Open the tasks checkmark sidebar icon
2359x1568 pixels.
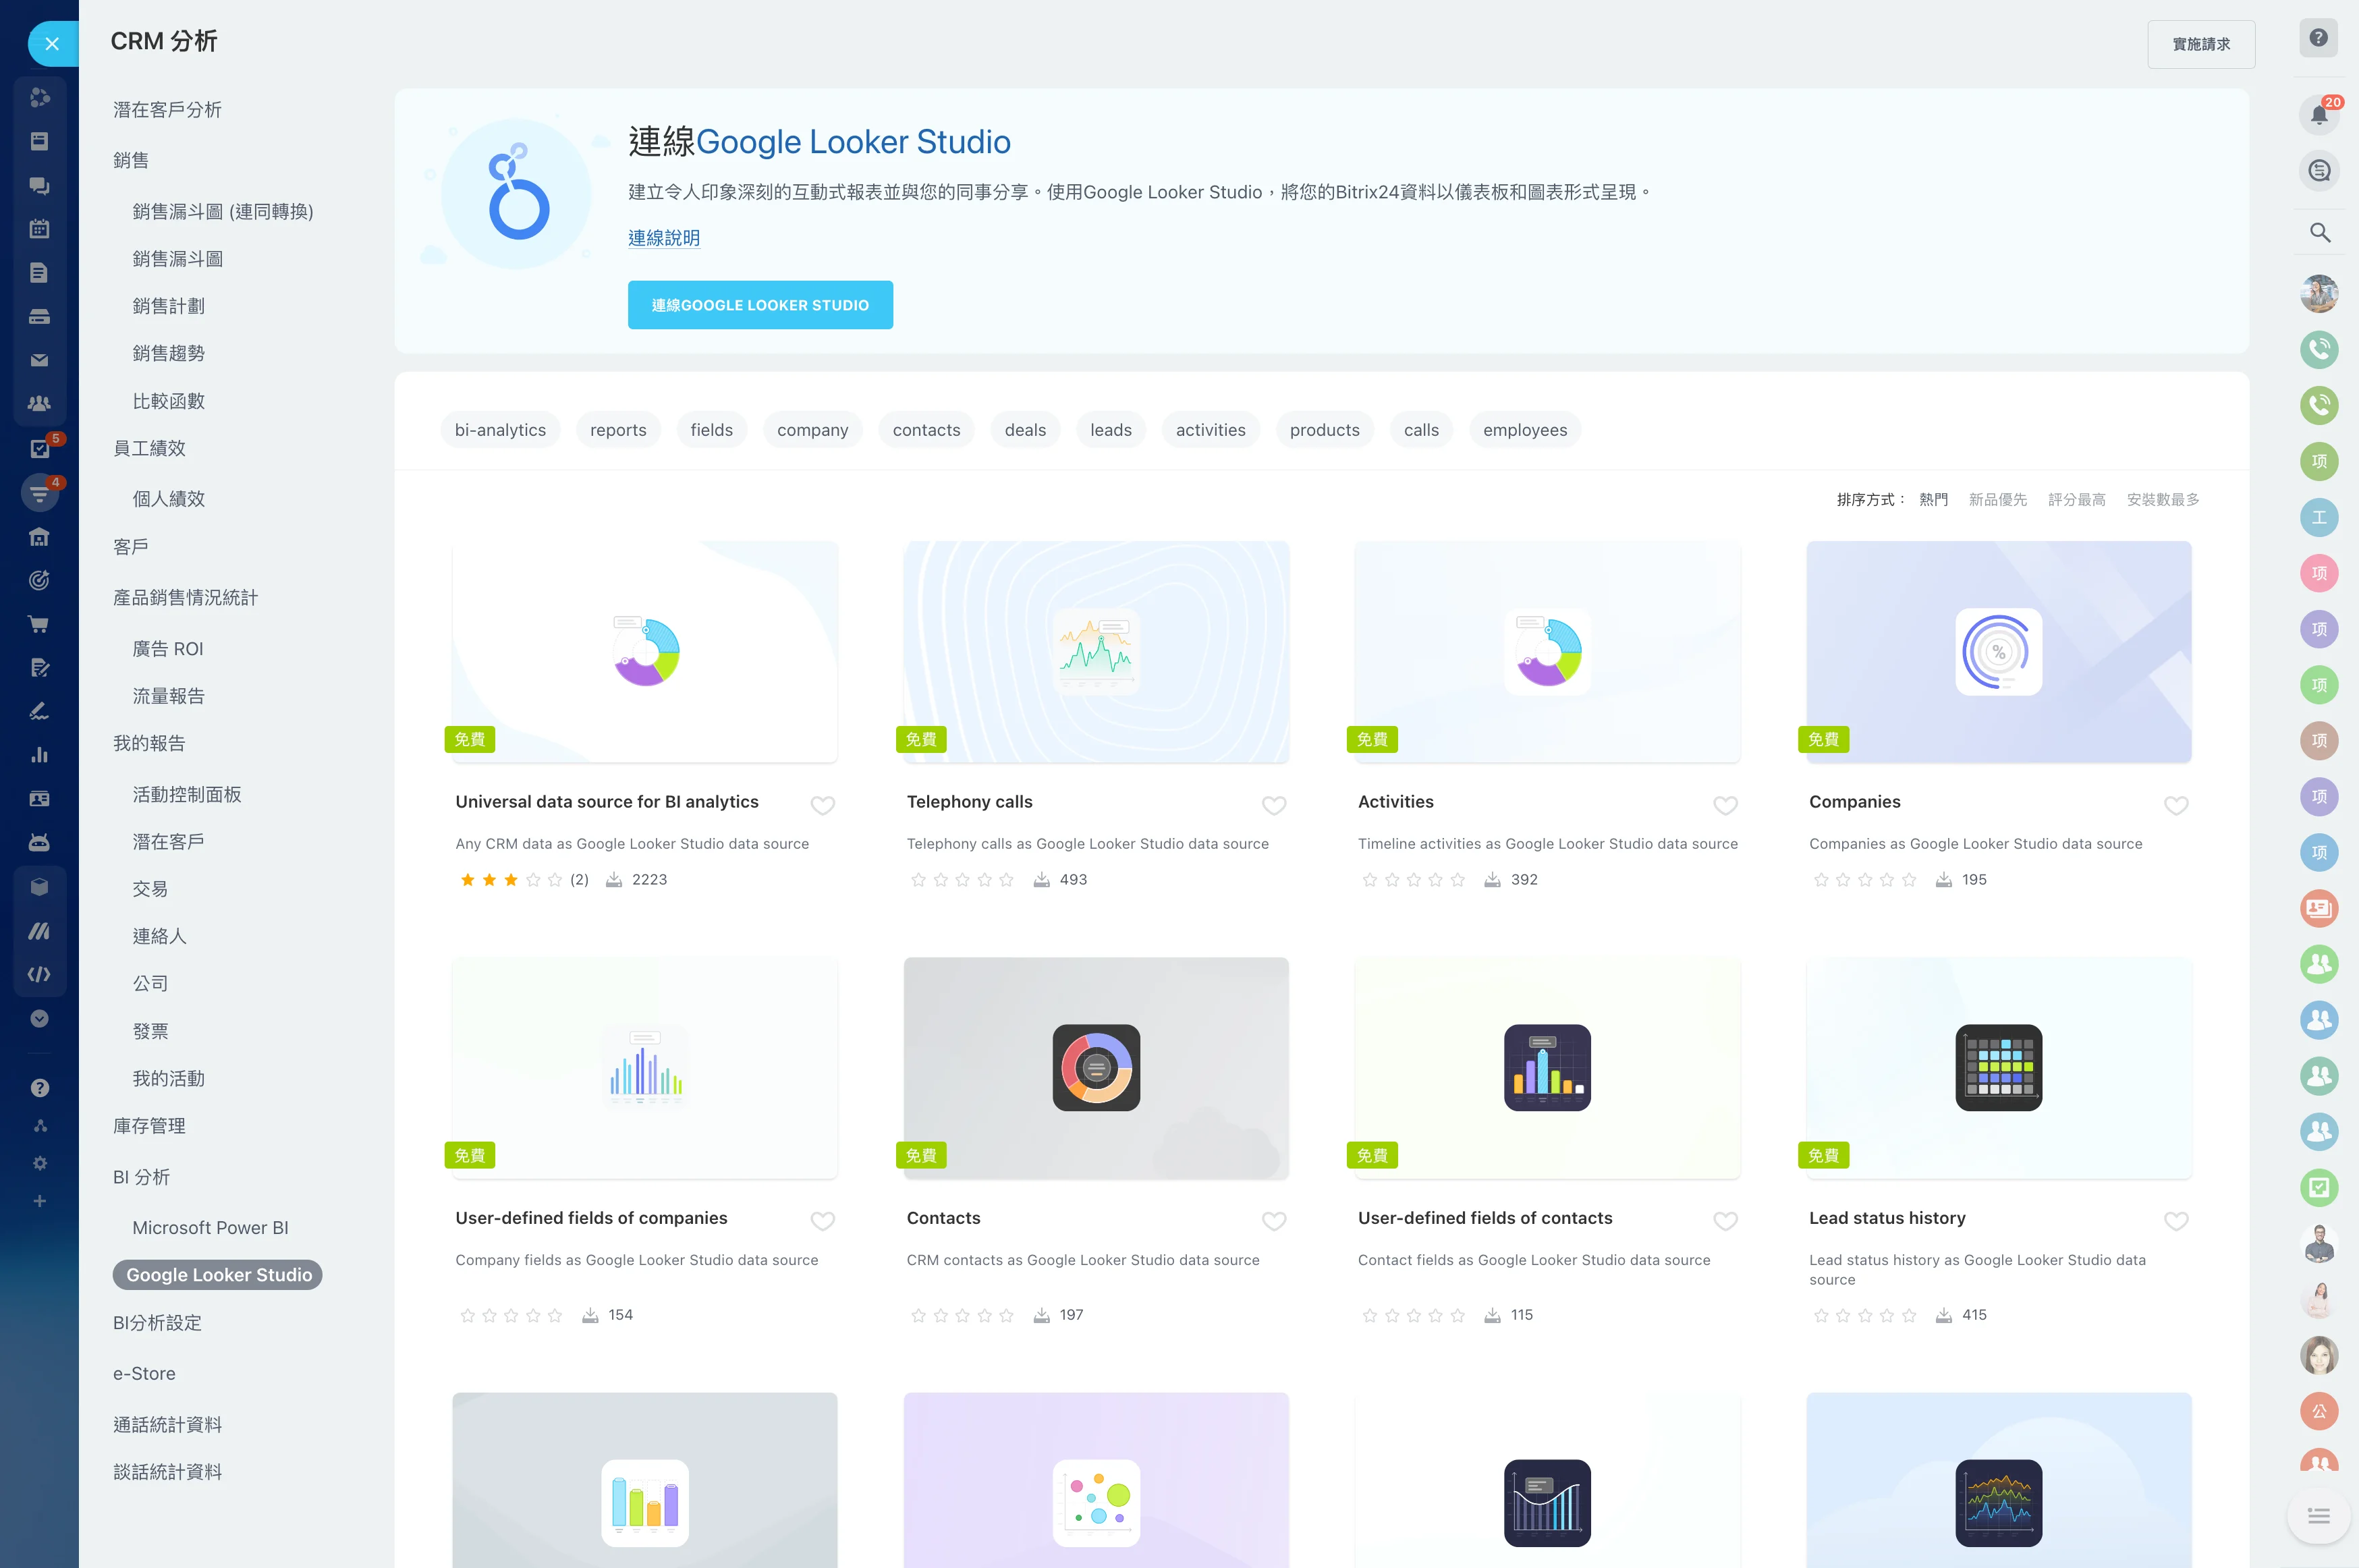(39, 449)
